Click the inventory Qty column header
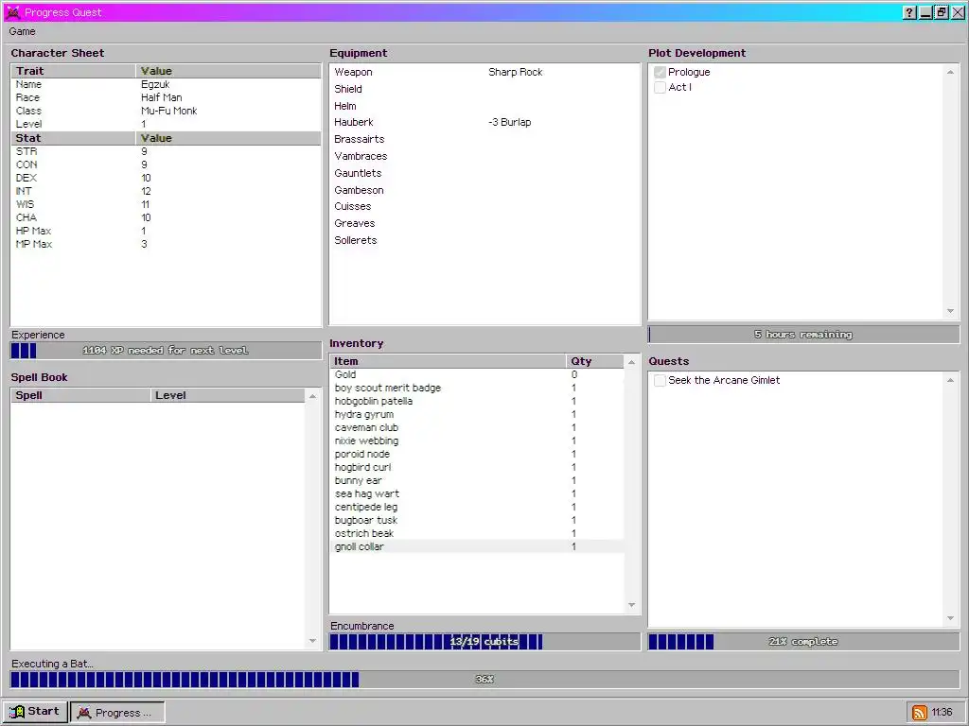The width and height of the screenshot is (969, 726). pos(594,362)
